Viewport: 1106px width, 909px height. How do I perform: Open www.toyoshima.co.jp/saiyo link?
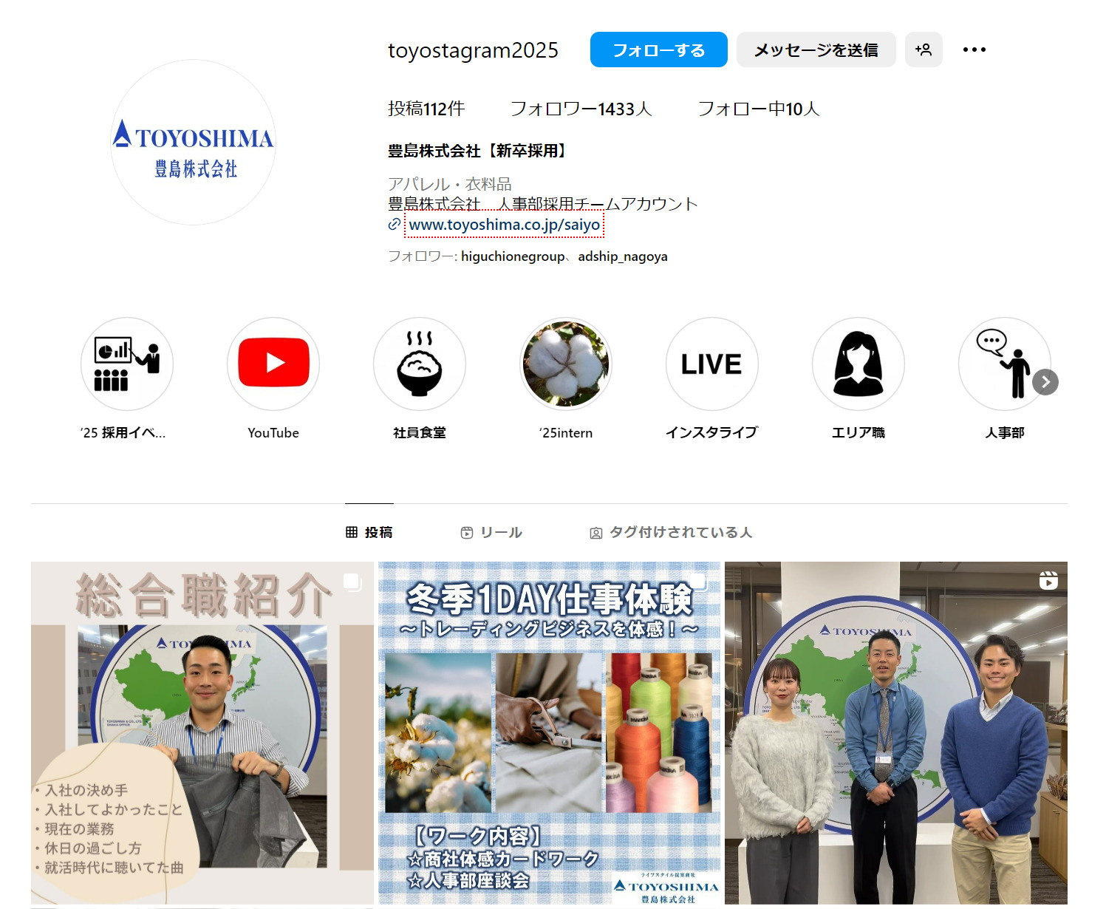tap(504, 224)
